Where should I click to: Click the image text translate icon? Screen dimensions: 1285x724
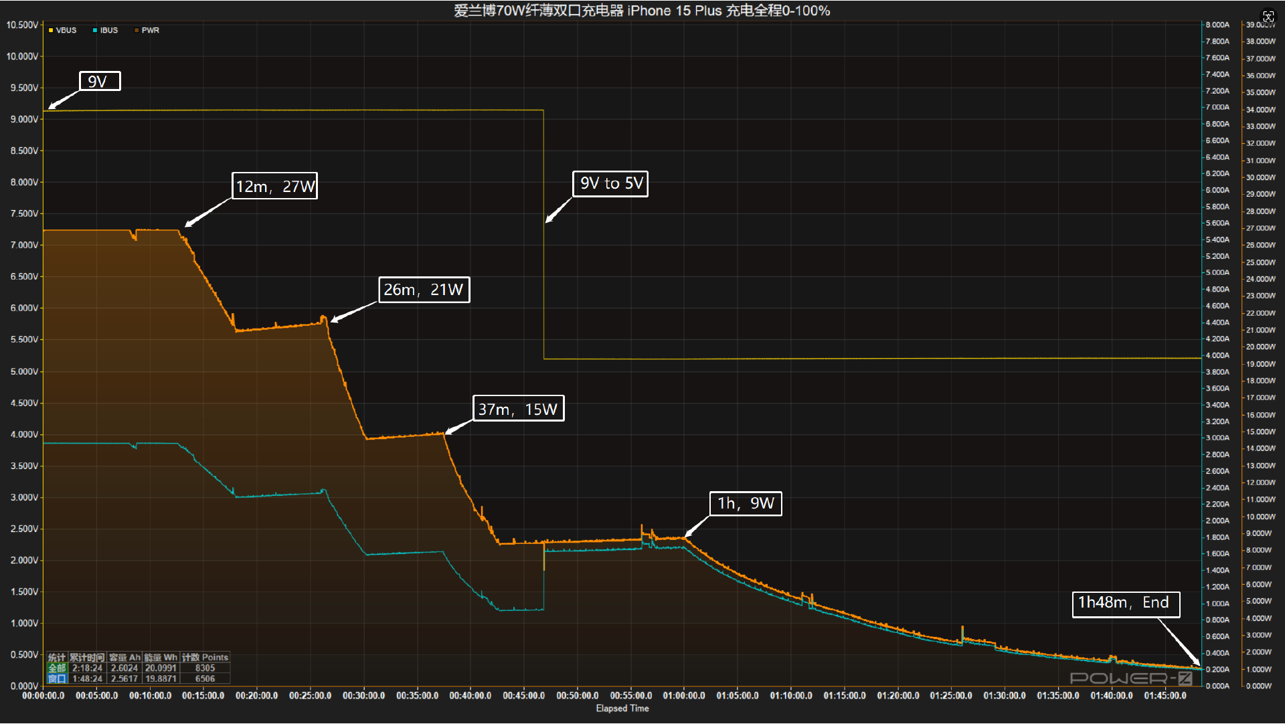pos(1268,16)
